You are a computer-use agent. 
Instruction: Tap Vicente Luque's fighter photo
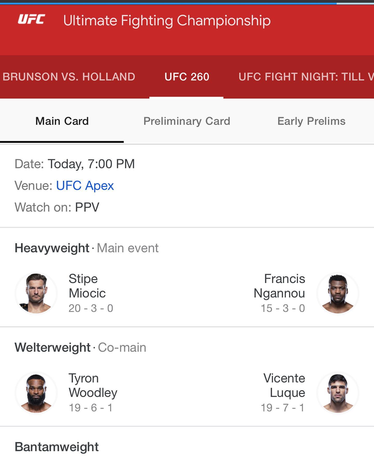[x=338, y=393]
